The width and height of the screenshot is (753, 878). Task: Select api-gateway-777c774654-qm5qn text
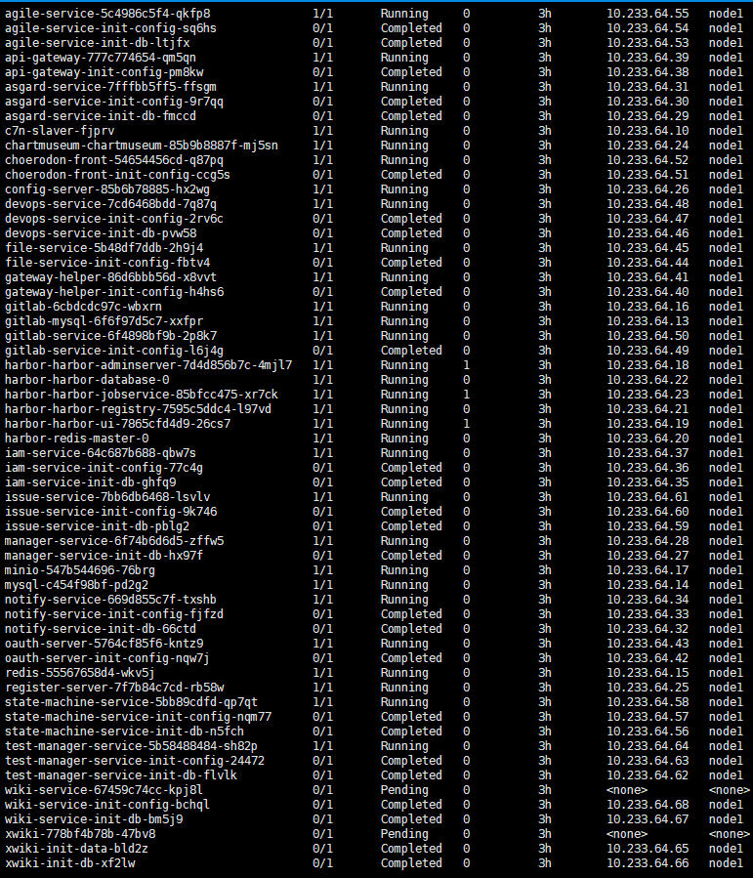pyautogui.click(x=101, y=57)
